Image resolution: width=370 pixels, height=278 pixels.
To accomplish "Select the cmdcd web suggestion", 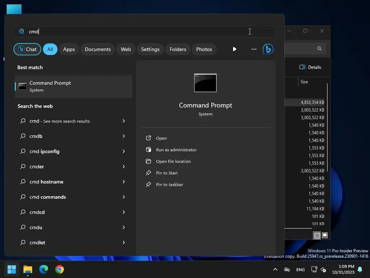I will click(x=73, y=212).
